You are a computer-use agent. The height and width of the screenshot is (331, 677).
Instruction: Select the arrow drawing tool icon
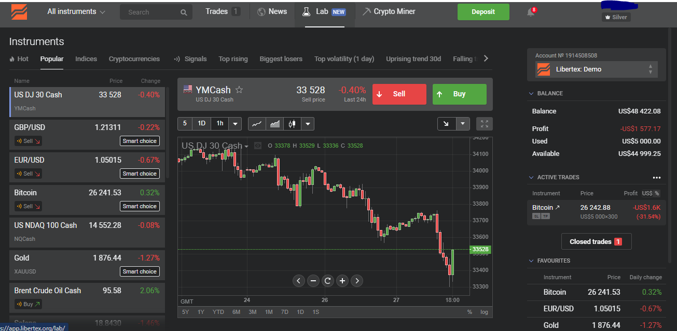[447, 124]
